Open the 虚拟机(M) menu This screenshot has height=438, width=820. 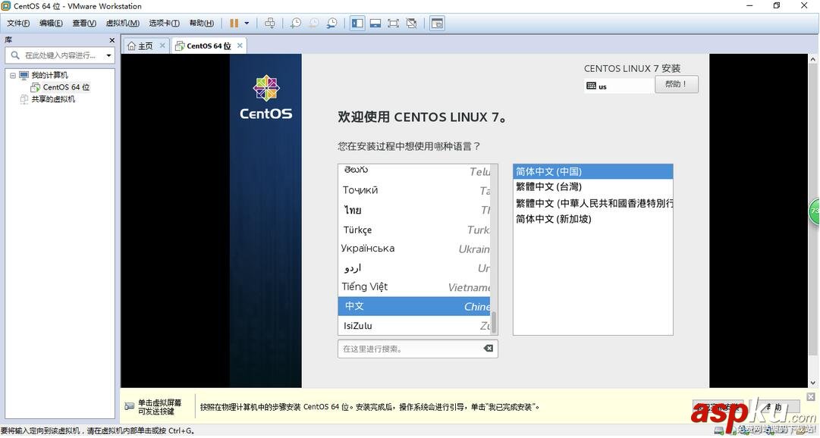coord(122,23)
